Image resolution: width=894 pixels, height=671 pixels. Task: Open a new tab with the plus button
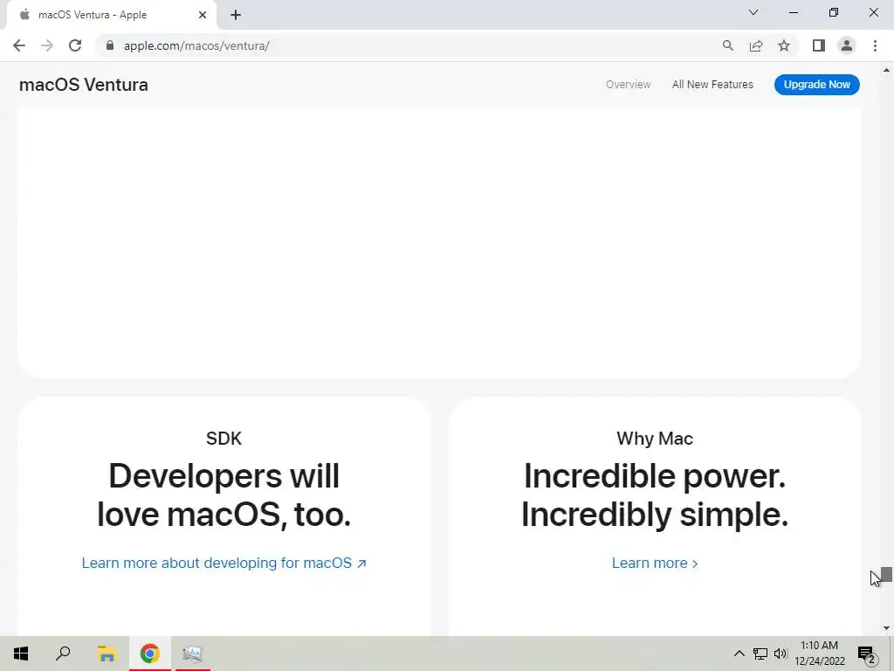coord(236,15)
